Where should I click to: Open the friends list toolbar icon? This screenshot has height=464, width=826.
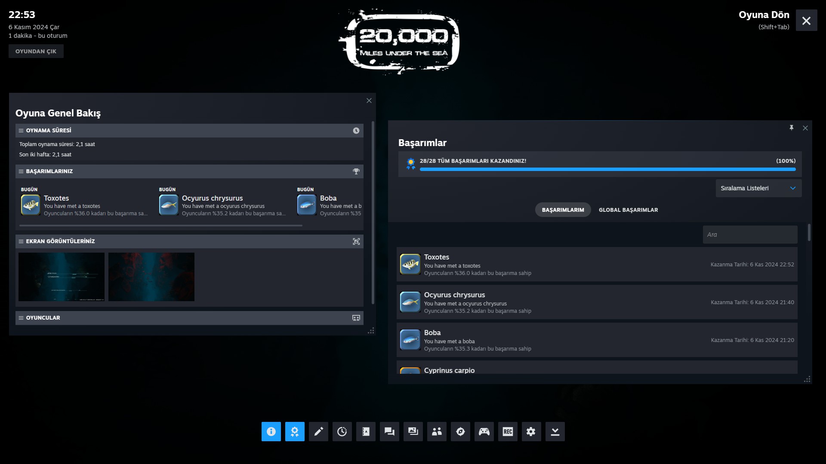(437, 431)
